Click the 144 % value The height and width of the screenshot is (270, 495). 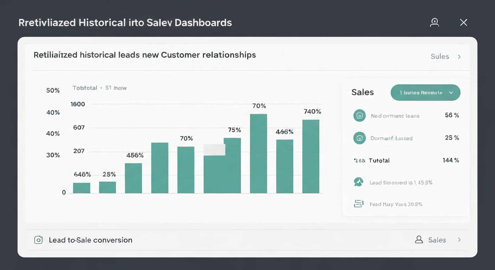pos(451,160)
